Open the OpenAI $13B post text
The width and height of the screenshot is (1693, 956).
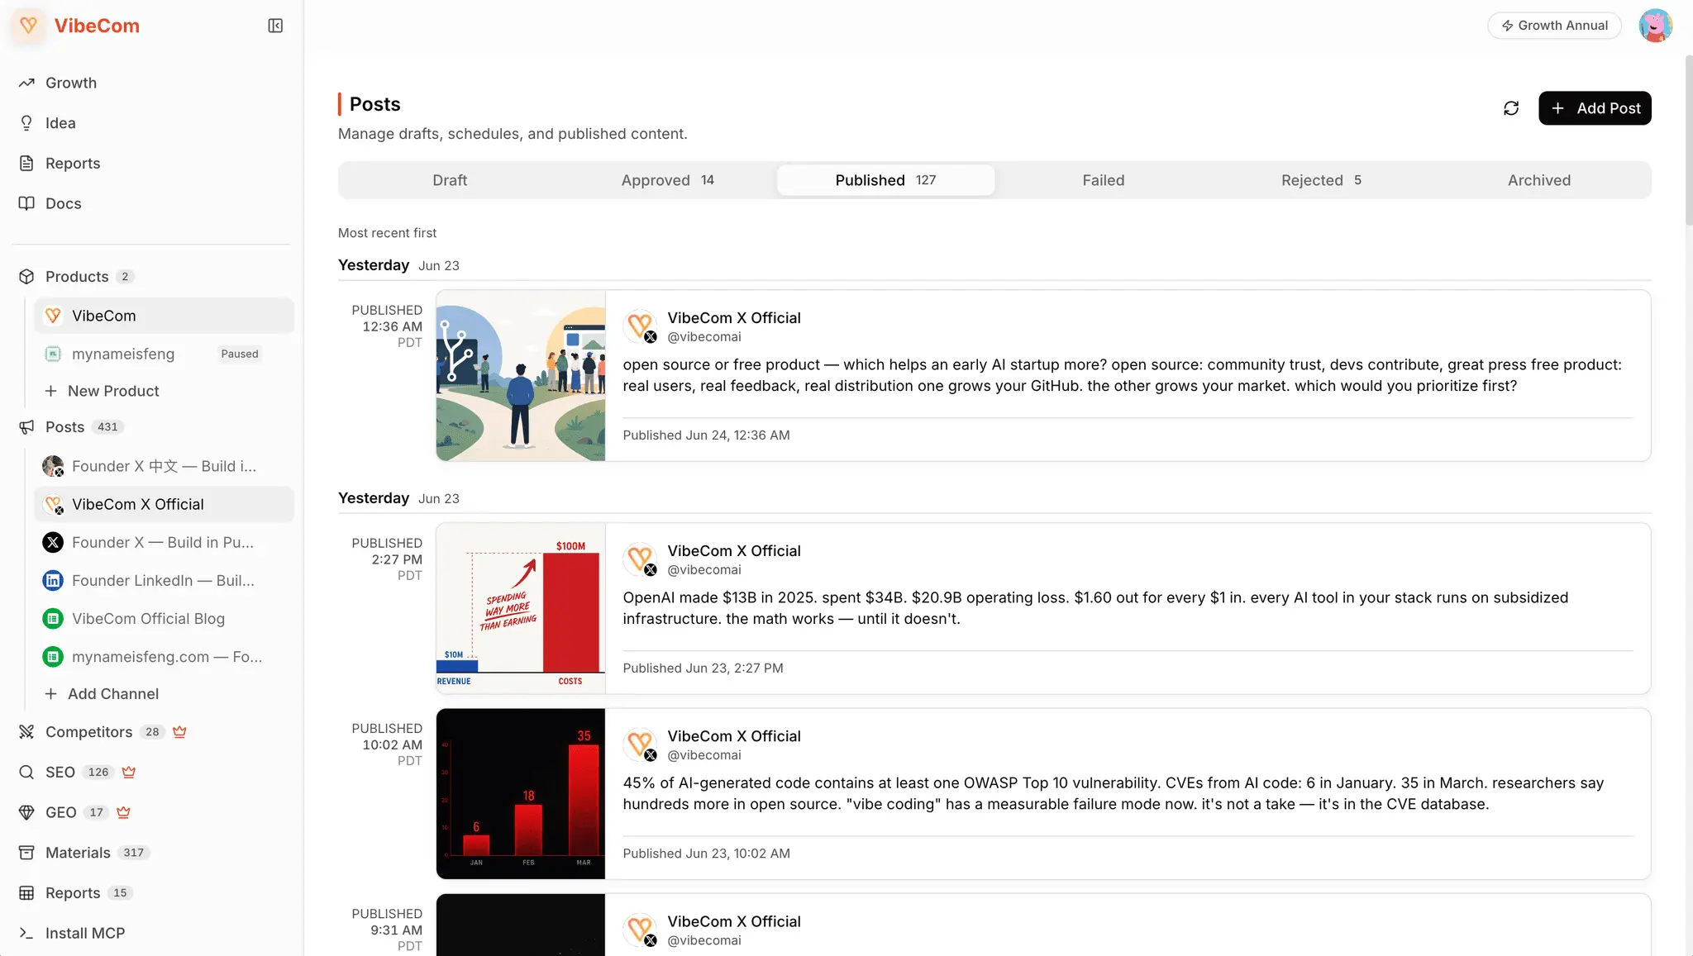1095,608
